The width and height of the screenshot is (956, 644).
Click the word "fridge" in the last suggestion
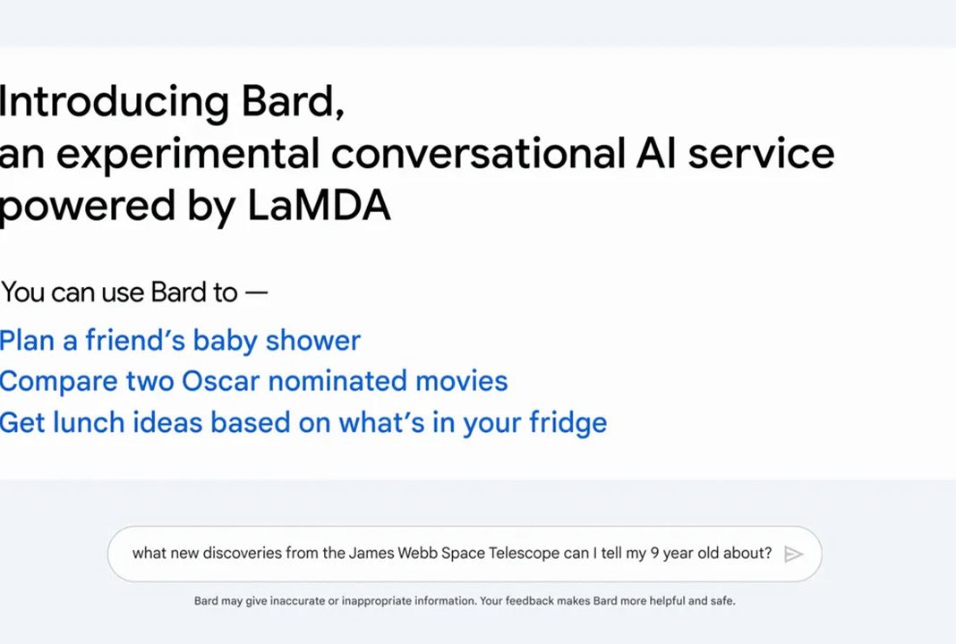point(568,423)
